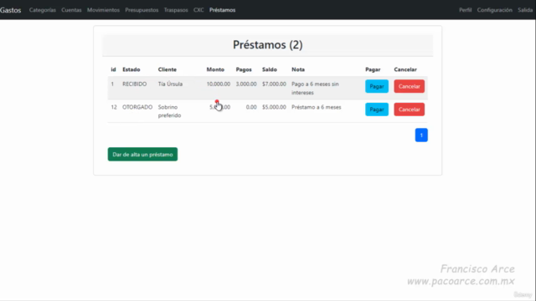
Task: Open the Gastos brand link
Action: [x=11, y=10]
